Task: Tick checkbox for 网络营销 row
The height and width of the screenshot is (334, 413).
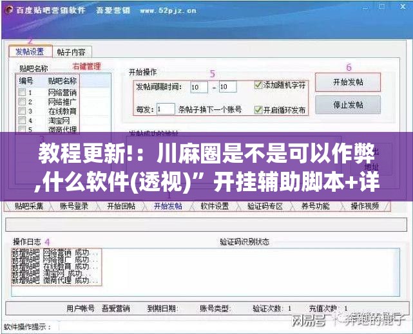Action: pos(22,92)
